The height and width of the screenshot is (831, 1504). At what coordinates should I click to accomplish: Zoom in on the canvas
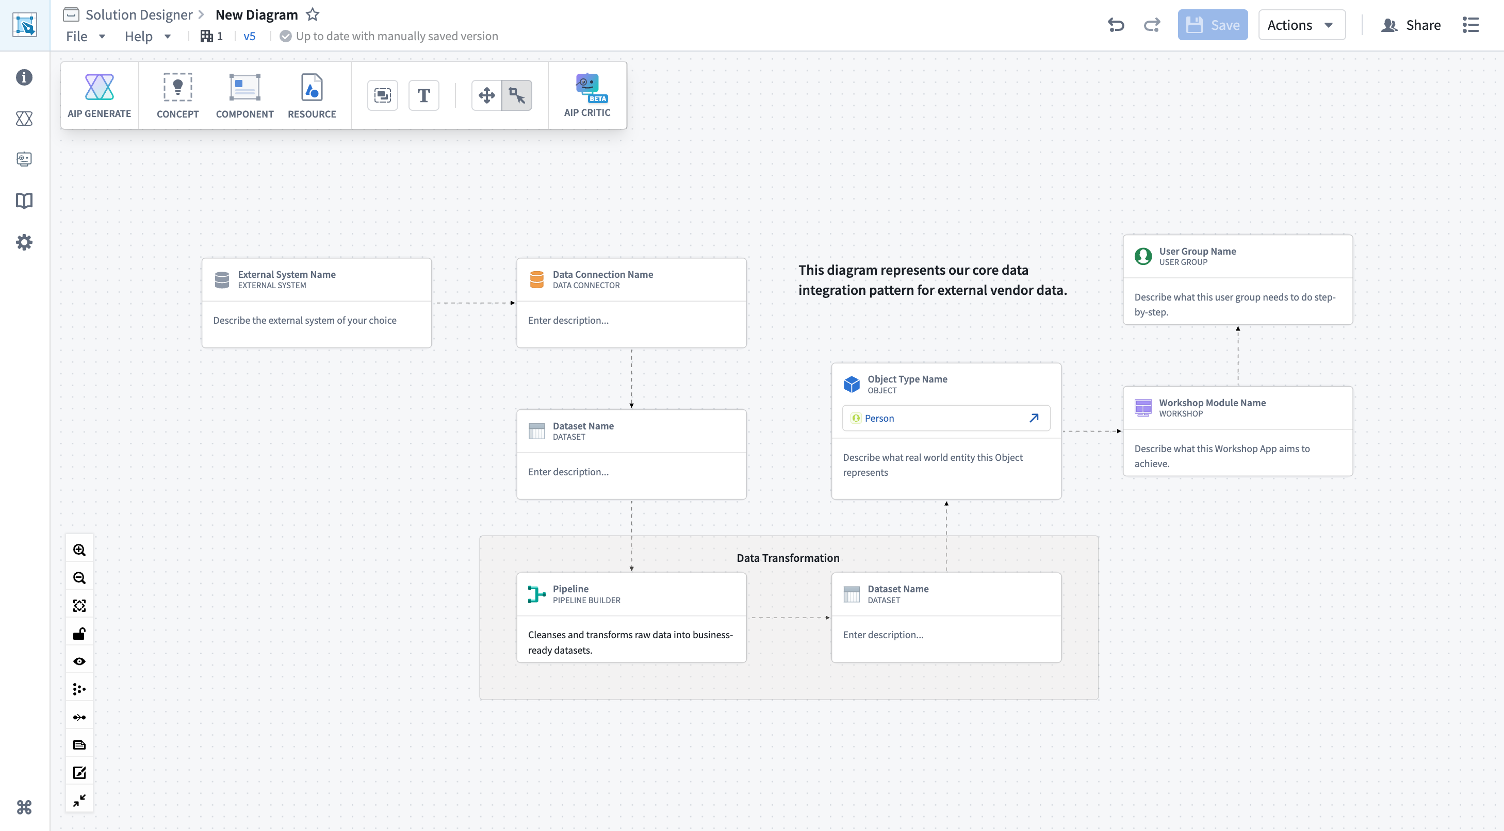[x=79, y=550]
